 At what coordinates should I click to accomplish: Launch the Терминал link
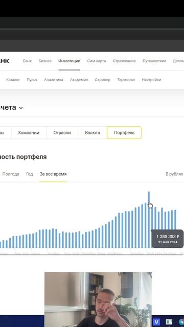(x=126, y=80)
